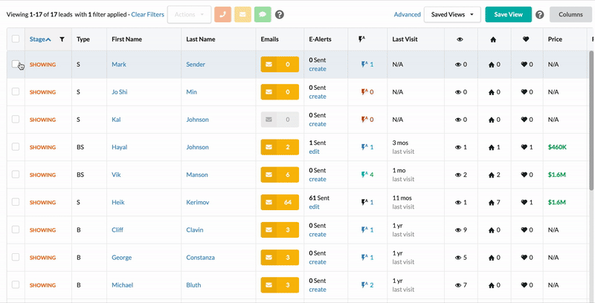Click the orange phone call icon button
The width and height of the screenshot is (595, 303).
point(222,14)
